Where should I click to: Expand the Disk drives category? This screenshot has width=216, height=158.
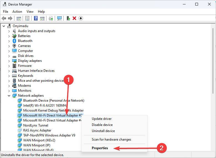pyautogui.click(x=9, y=56)
